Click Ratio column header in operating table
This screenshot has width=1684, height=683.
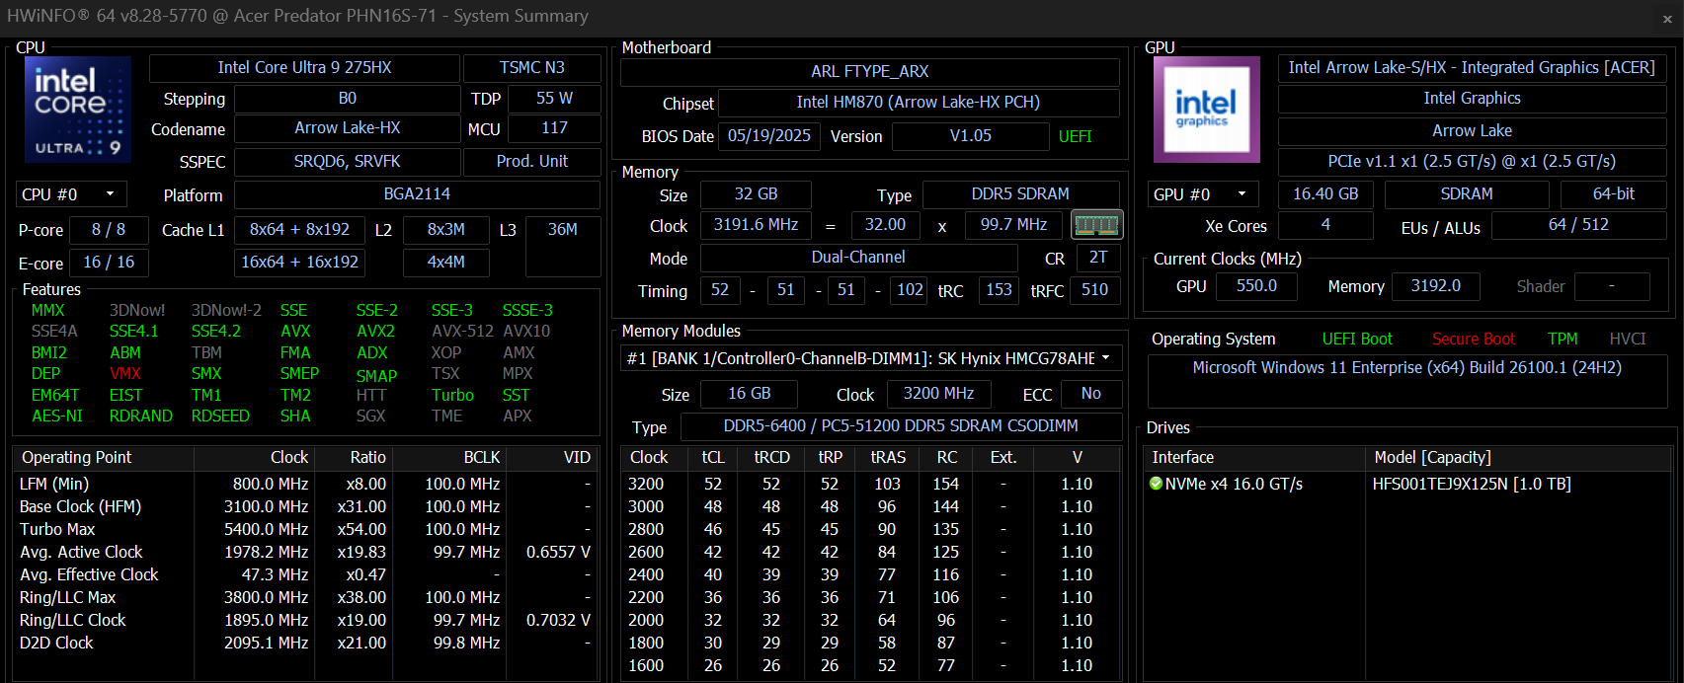[x=353, y=457]
